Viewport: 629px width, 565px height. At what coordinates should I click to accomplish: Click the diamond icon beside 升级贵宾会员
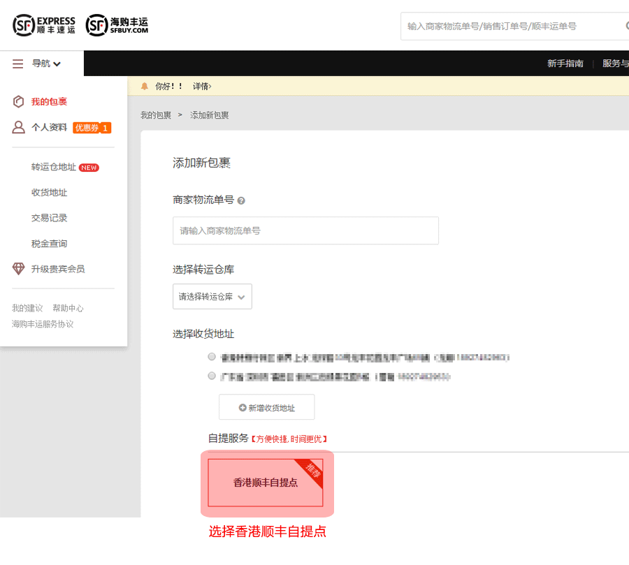tap(19, 269)
